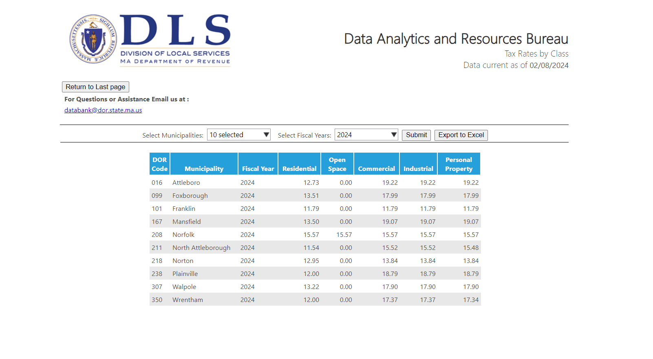Open the Select Fiscal Years dropdown
The width and height of the screenshot is (653, 359).
366,135
